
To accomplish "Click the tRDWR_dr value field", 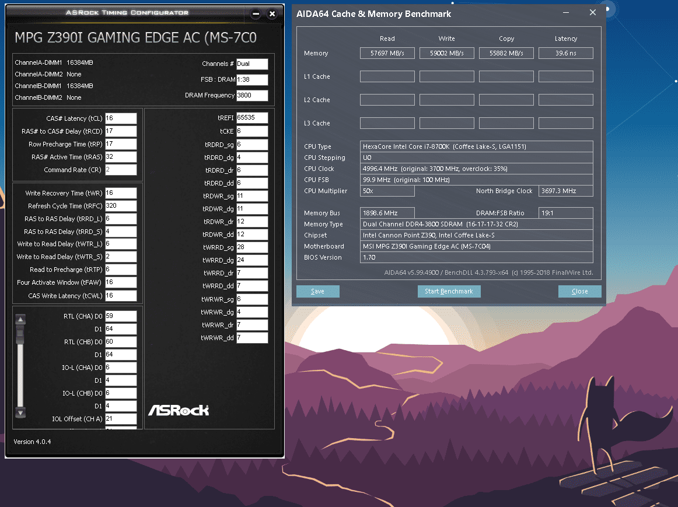I will (252, 222).
